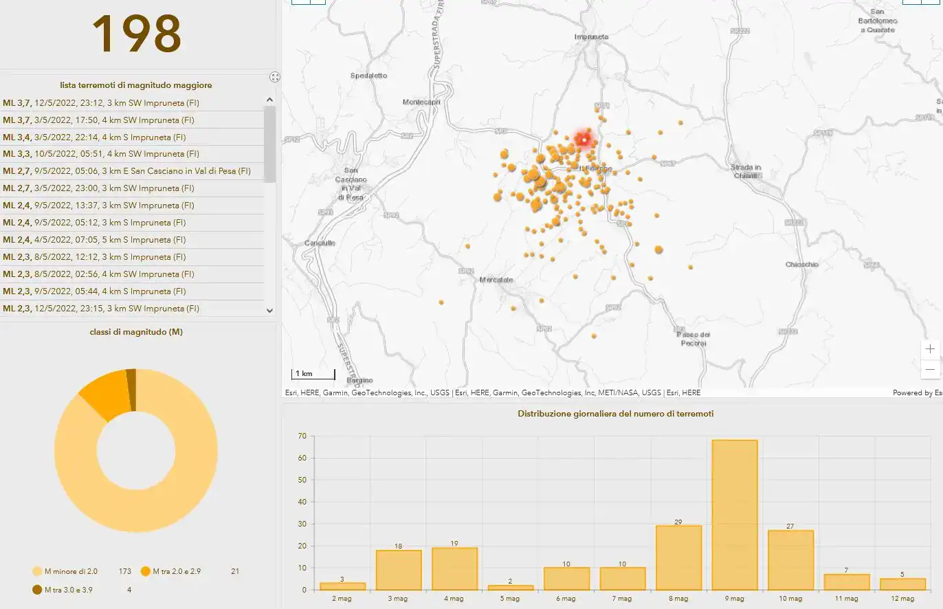Image resolution: width=943 pixels, height=609 pixels.
Task: Select ML 3,7 event of 12/5/2022 23:12
Action: (x=132, y=103)
